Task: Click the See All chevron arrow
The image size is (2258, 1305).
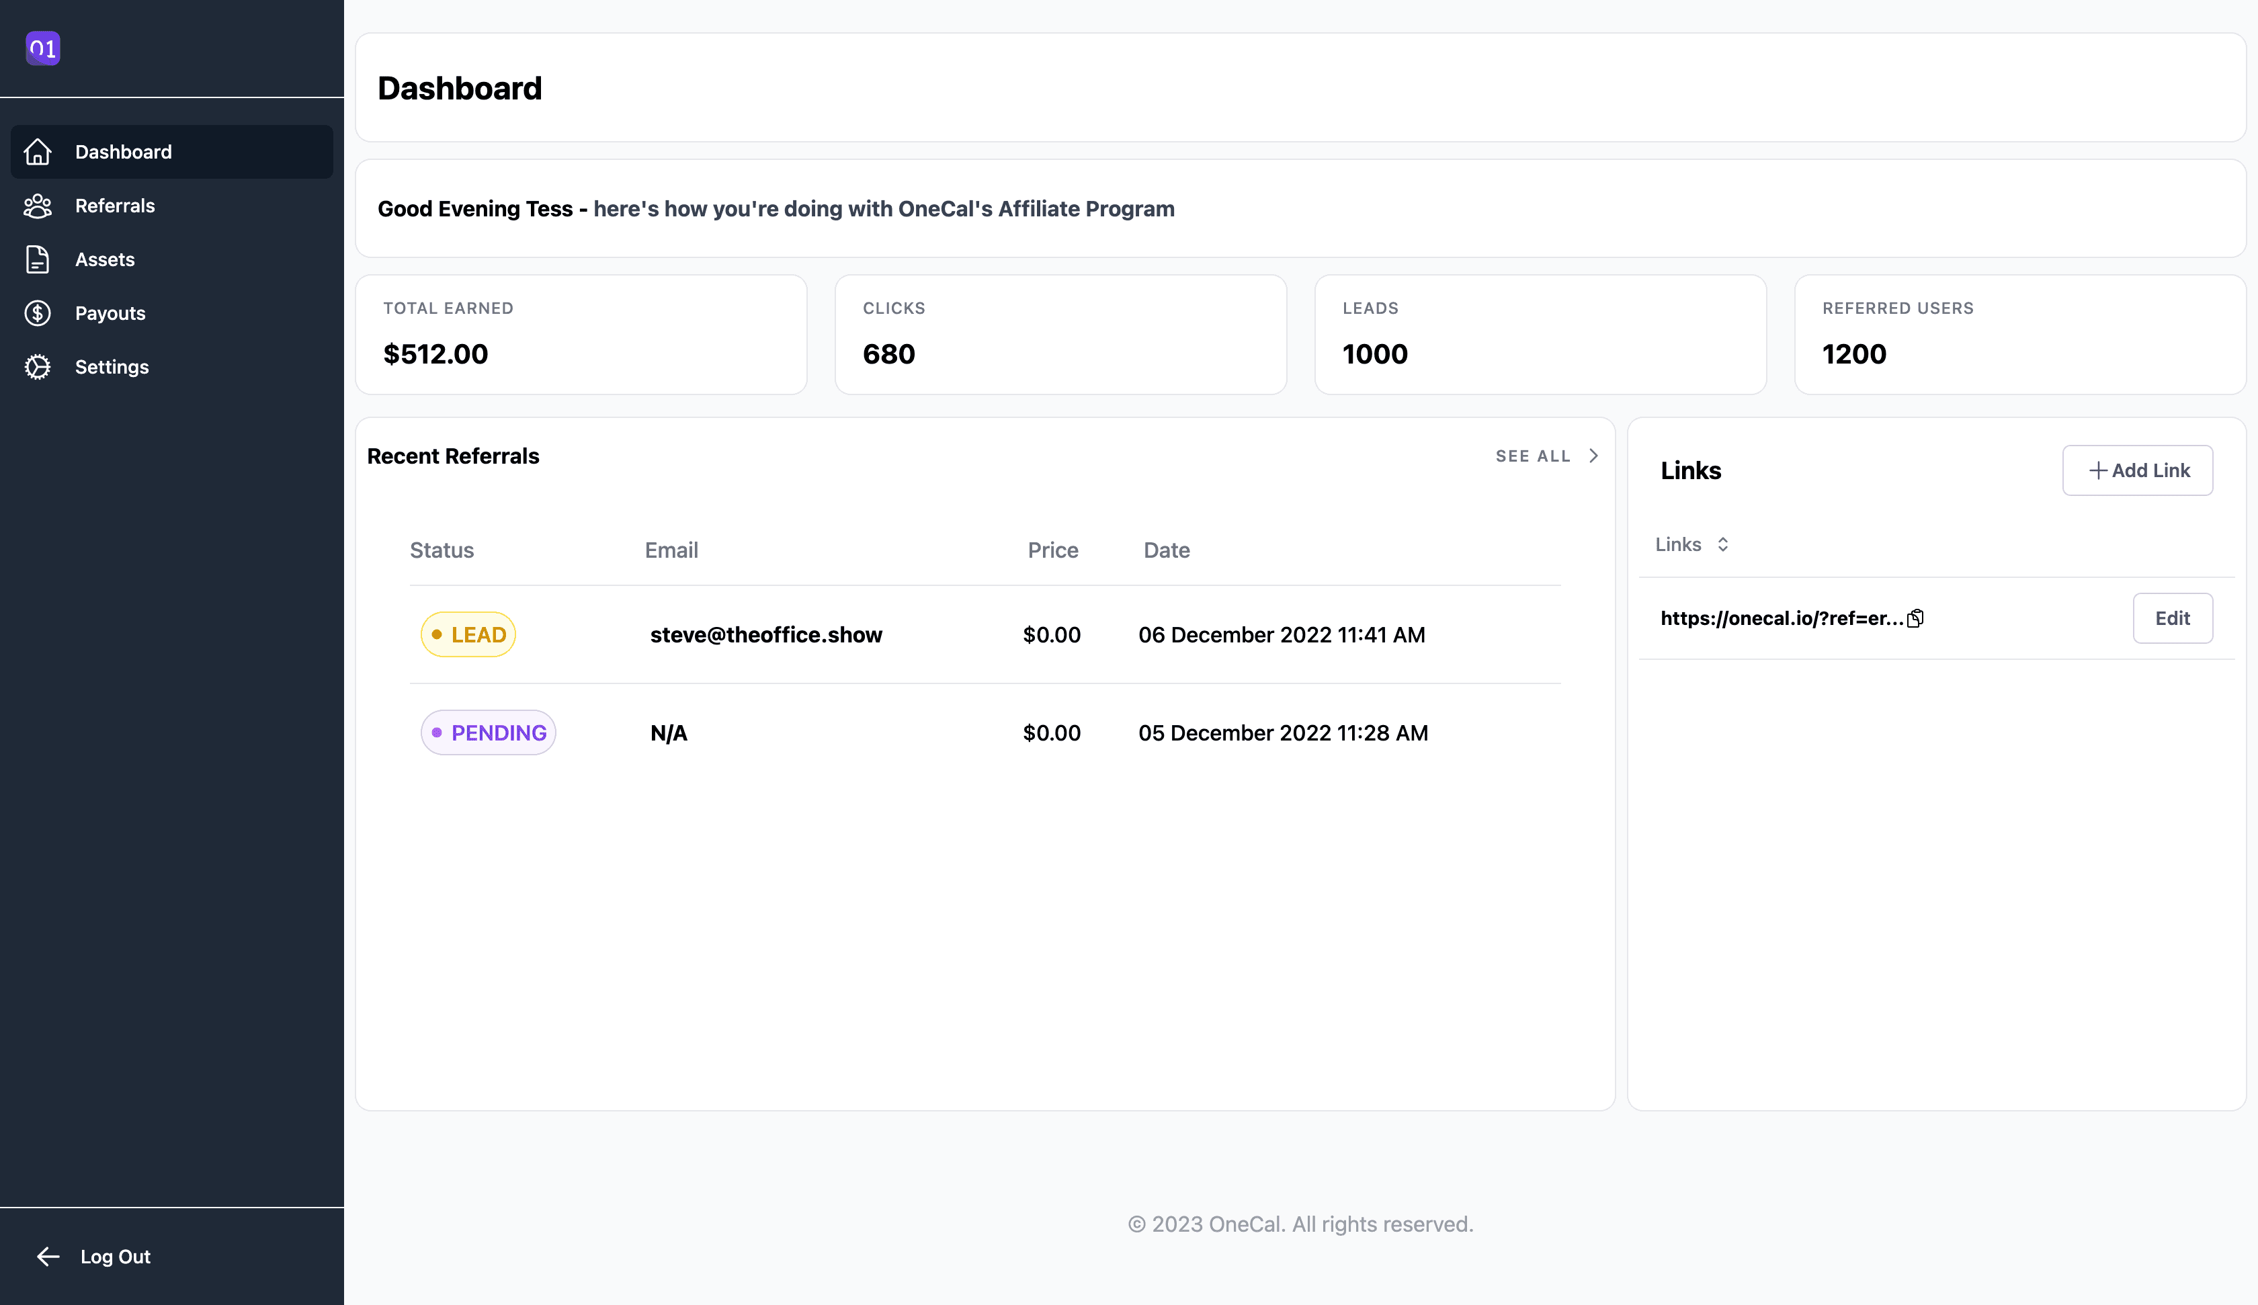Action: pos(1593,456)
